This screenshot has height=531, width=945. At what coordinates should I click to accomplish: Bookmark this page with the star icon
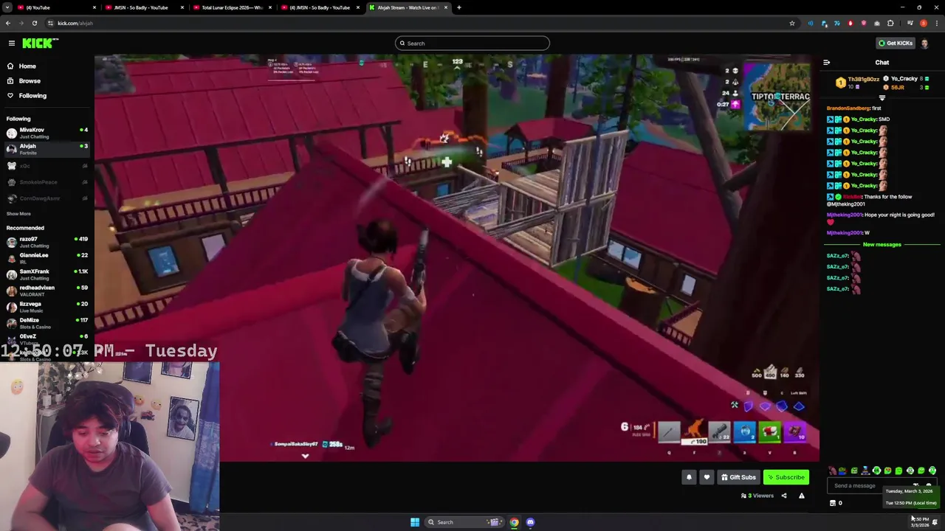pos(792,24)
